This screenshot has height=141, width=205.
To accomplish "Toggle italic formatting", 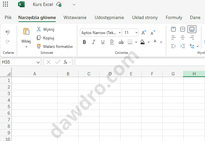I will [94, 42].
